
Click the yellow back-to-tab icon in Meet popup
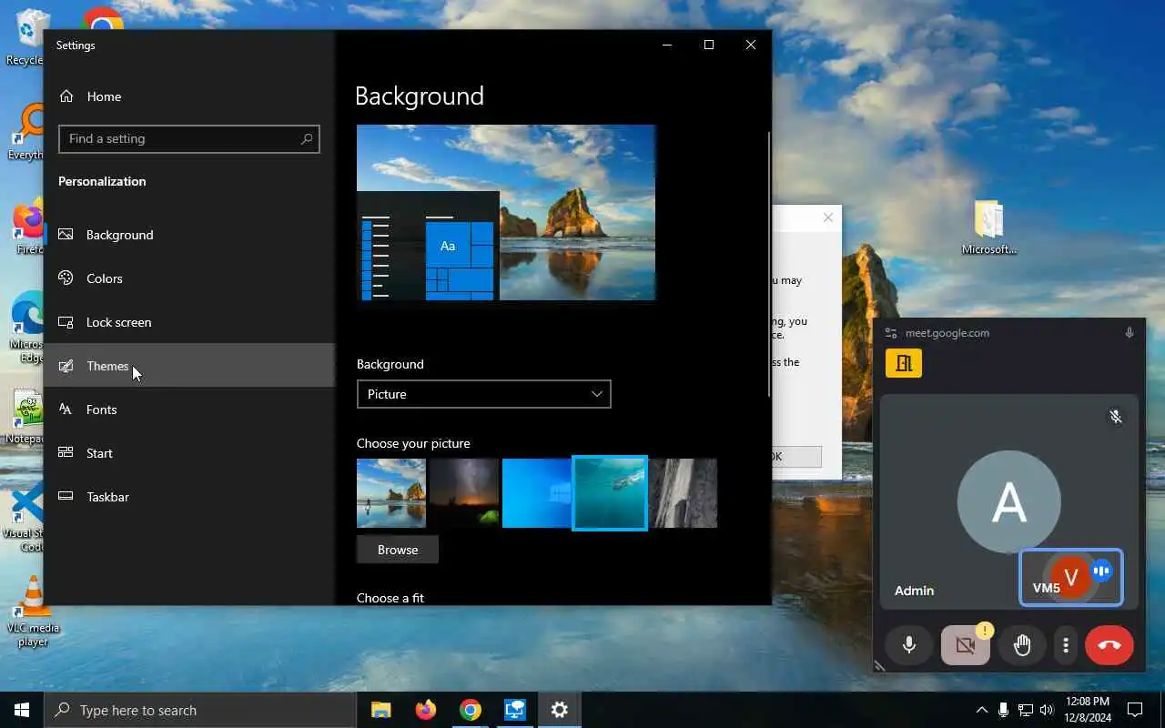(x=904, y=363)
